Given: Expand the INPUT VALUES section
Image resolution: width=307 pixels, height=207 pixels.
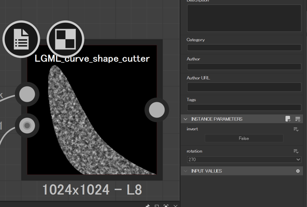Looking at the screenshot, I should [x=185, y=171].
